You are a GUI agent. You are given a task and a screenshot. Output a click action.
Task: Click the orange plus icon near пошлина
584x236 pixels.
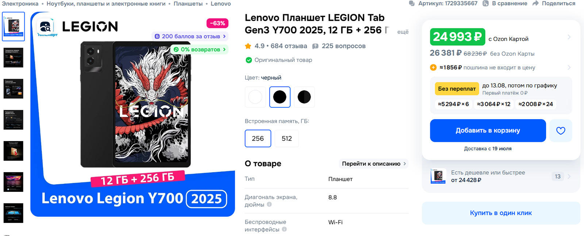[433, 67]
